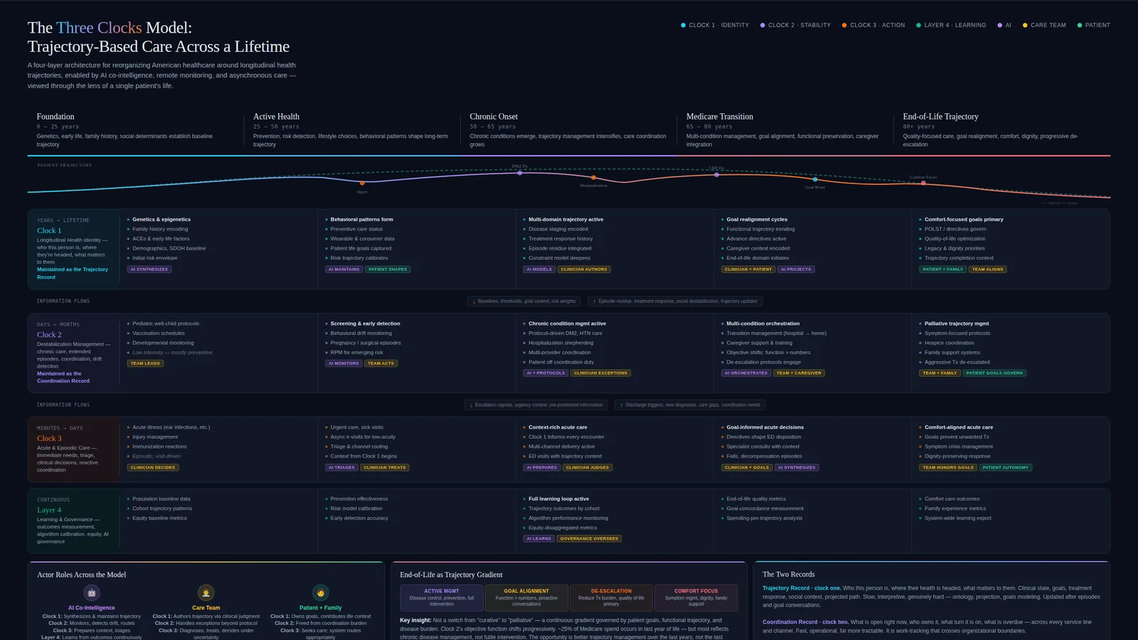Click the Clock 1 row title
The width and height of the screenshot is (1138, 640).
pos(49,230)
